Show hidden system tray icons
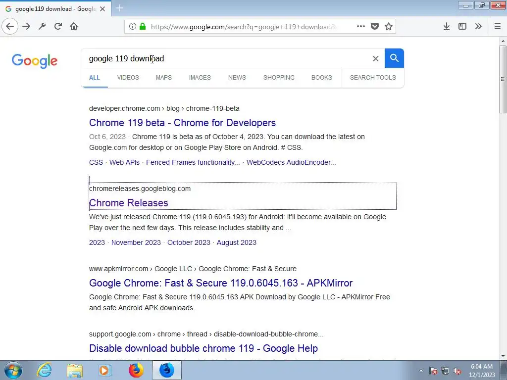The width and height of the screenshot is (507, 380). coord(421,371)
